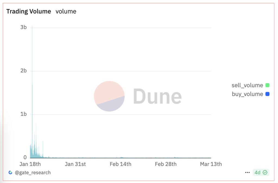Click the green verified checkmark icon
The image size is (278, 183).
click(x=265, y=172)
